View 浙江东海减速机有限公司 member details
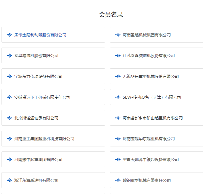The height and width of the screenshot is (194, 203). (36, 180)
